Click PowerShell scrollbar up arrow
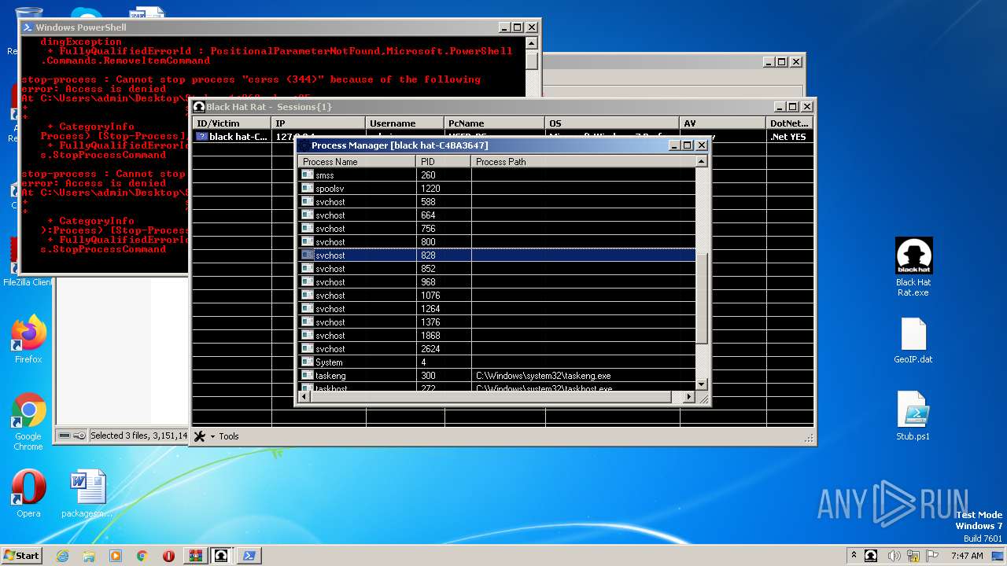 (x=532, y=43)
